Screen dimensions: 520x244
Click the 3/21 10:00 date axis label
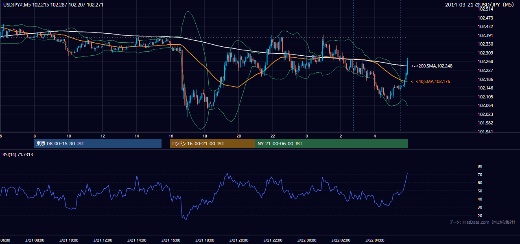[69, 240]
